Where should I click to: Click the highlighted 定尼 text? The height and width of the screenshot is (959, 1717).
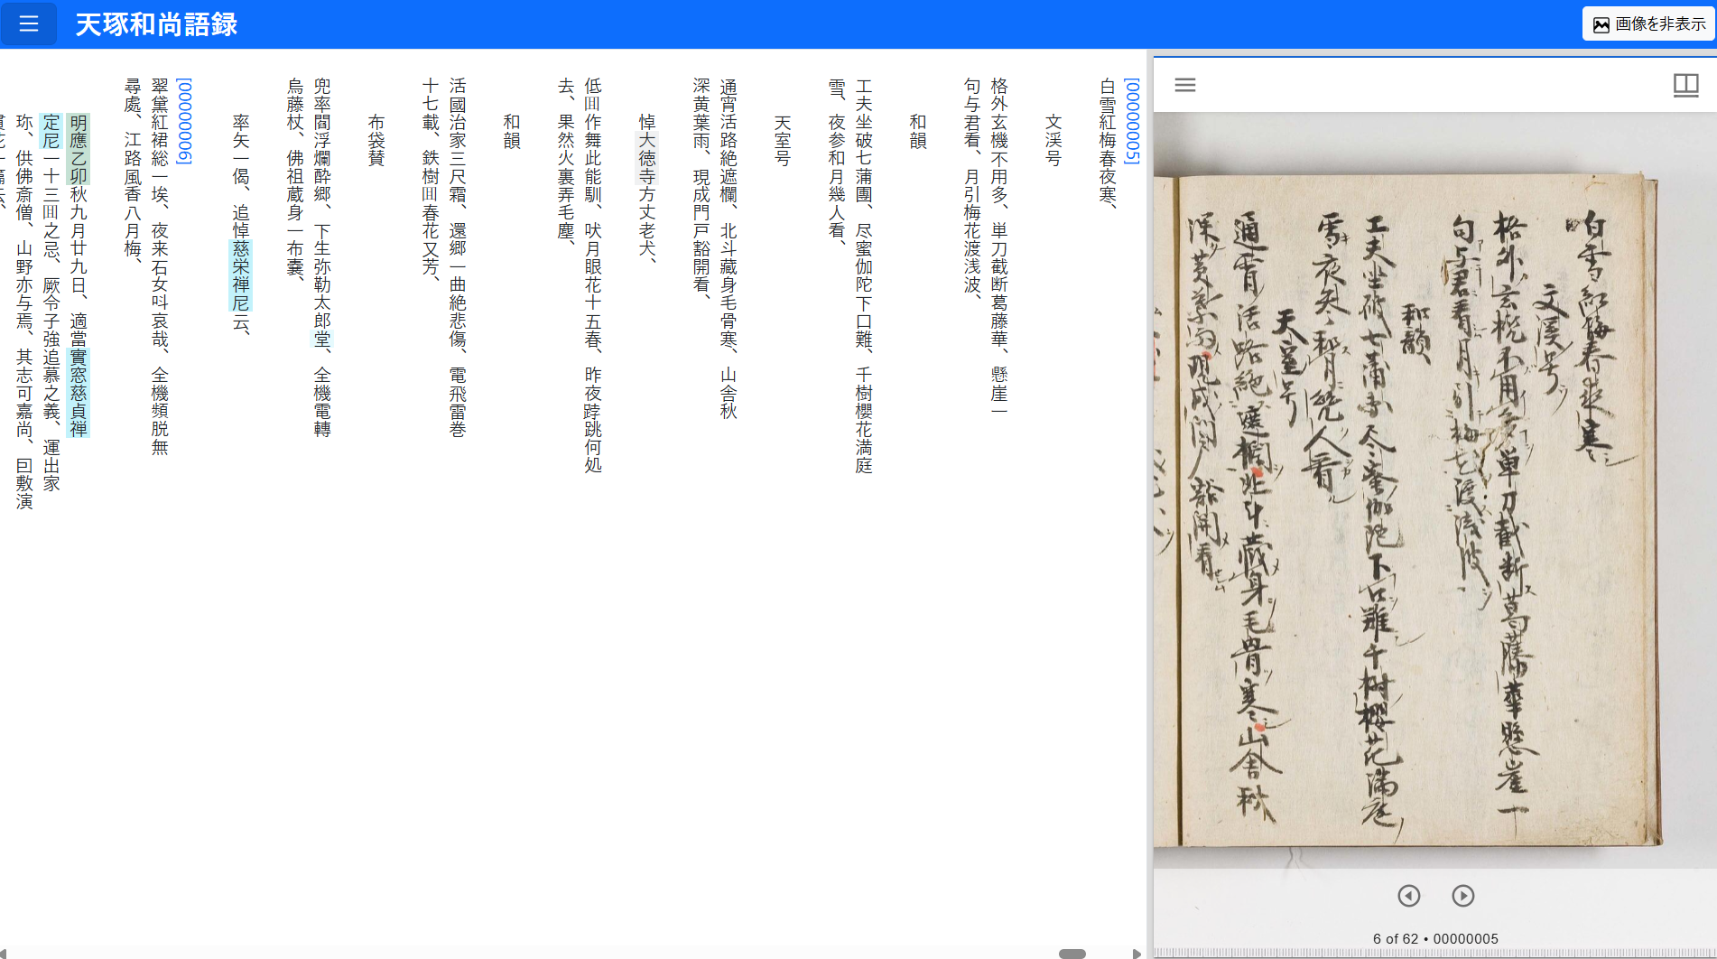pyautogui.click(x=51, y=132)
